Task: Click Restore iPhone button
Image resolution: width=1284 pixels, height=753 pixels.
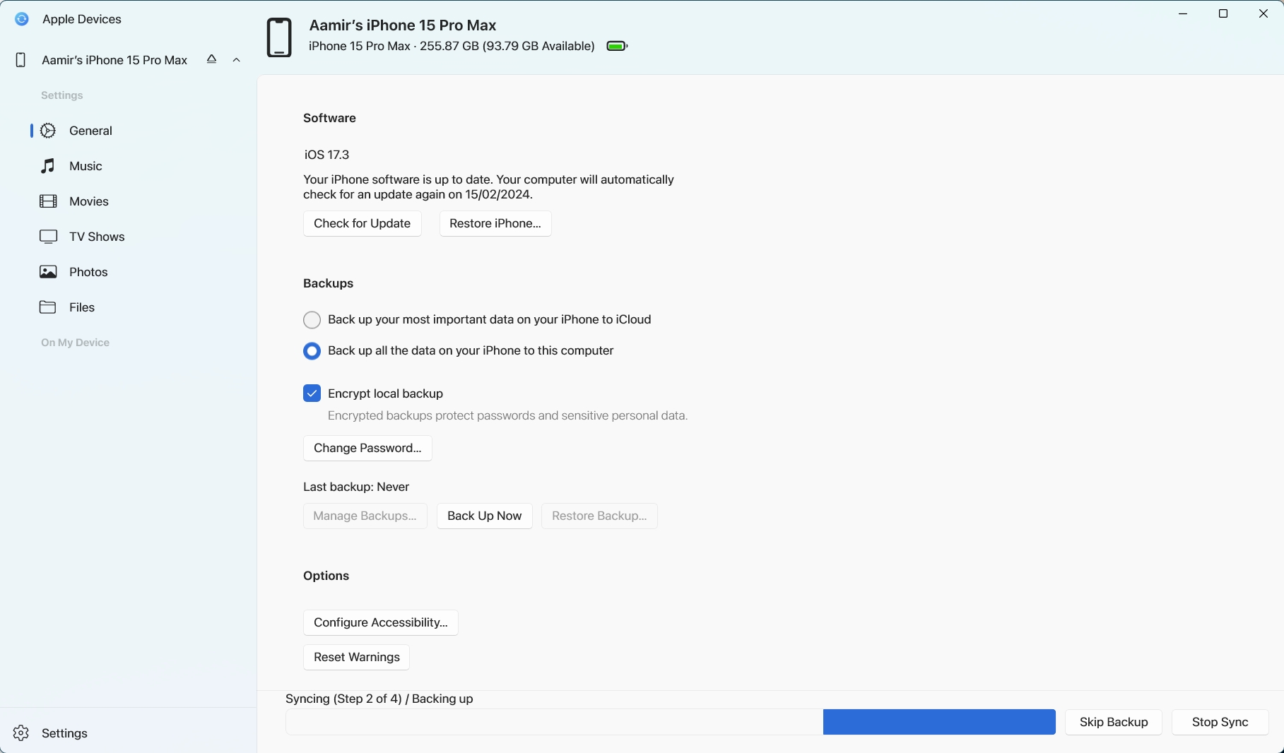Action: 495,223
